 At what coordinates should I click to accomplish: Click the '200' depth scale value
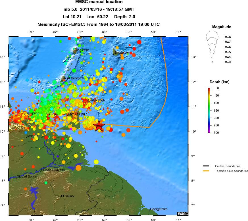coord(216,118)
